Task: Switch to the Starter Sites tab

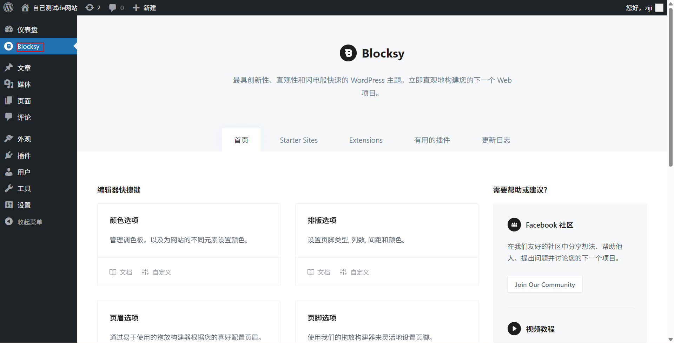Action: (299, 140)
